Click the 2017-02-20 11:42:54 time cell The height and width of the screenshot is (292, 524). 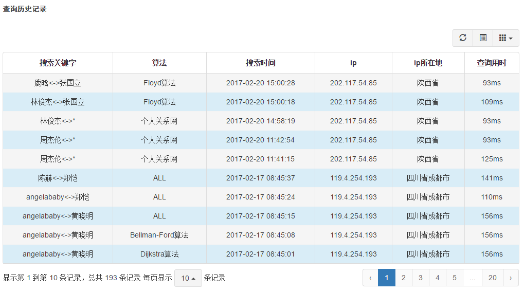(x=261, y=140)
